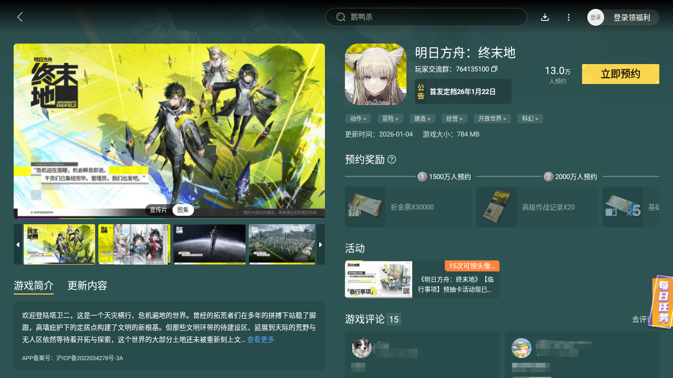
Task: Open the 建造 genre tag
Action: point(423,119)
